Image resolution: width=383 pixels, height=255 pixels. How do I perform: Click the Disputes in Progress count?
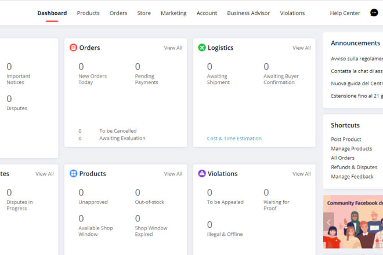9,192
